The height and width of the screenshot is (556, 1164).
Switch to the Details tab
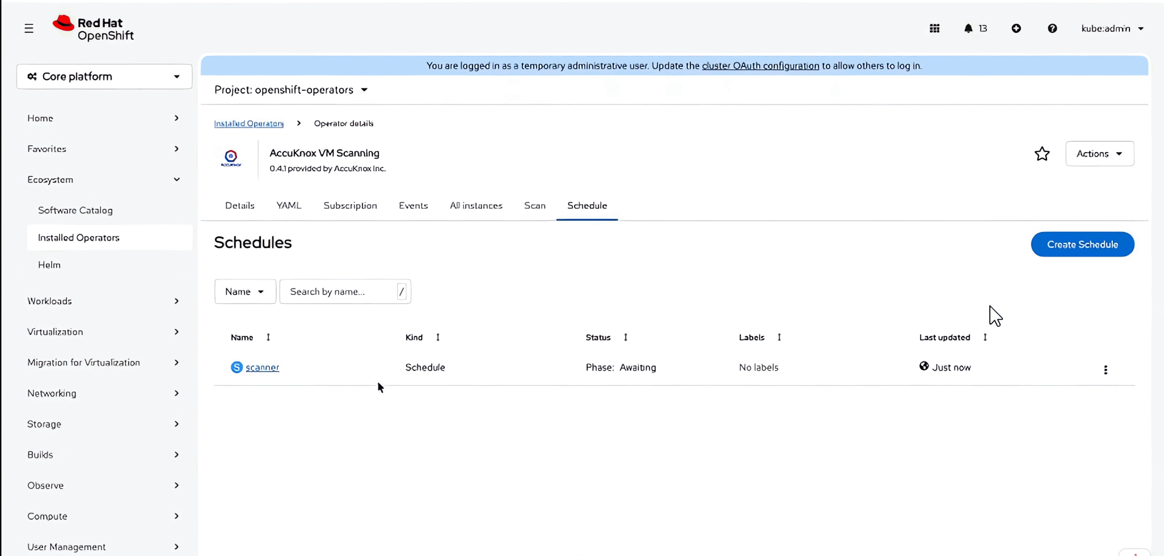coord(239,206)
